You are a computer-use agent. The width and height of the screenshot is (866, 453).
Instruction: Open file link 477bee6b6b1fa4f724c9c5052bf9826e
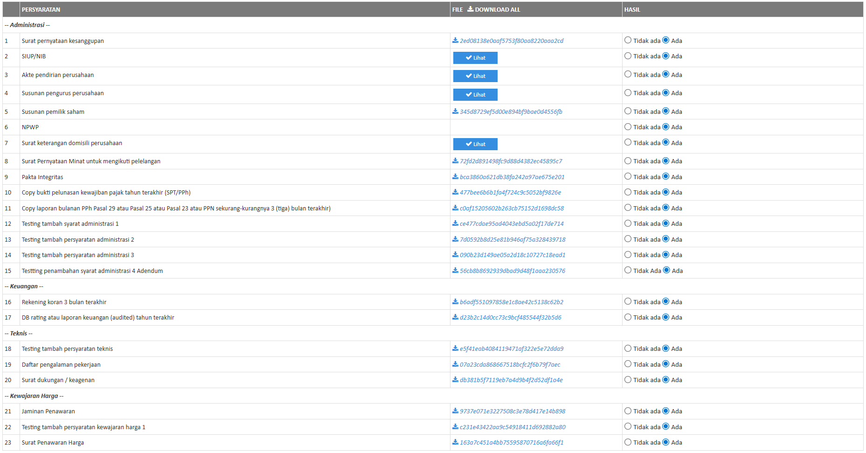[510, 193]
